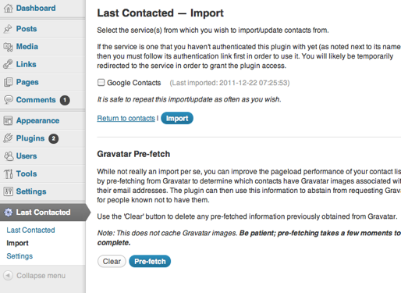Click the Users people icon
The height and width of the screenshot is (293, 401).
(x=9, y=156)
